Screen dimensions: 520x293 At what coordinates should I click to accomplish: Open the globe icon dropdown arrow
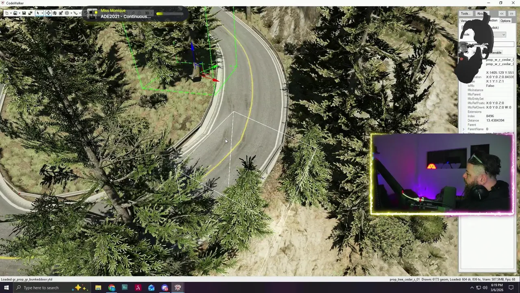[x=71, y=13]
